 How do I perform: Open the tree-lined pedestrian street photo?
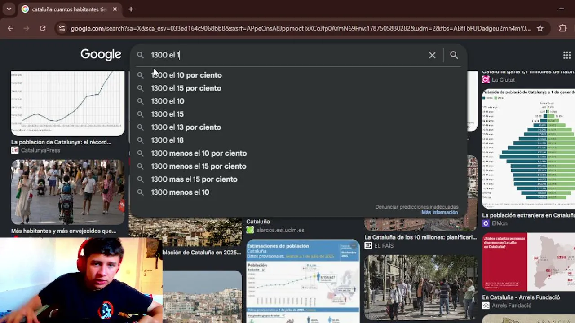click(420, 288)
